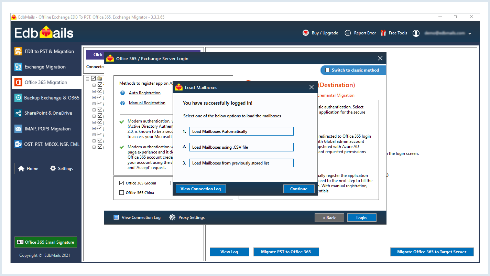Click 'Select one of the below options' text
Viewport: 490px width, 276px height.
232,116
